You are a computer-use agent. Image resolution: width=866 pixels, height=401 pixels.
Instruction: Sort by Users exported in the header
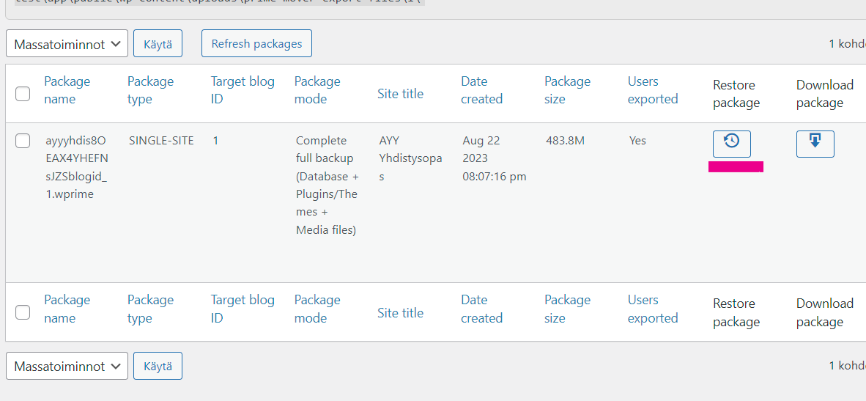pos(653,90)
